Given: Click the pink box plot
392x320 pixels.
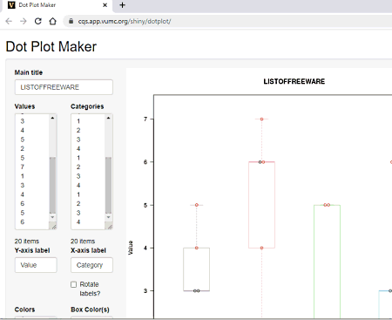Looking at the screenshot, I should point(261,205).
